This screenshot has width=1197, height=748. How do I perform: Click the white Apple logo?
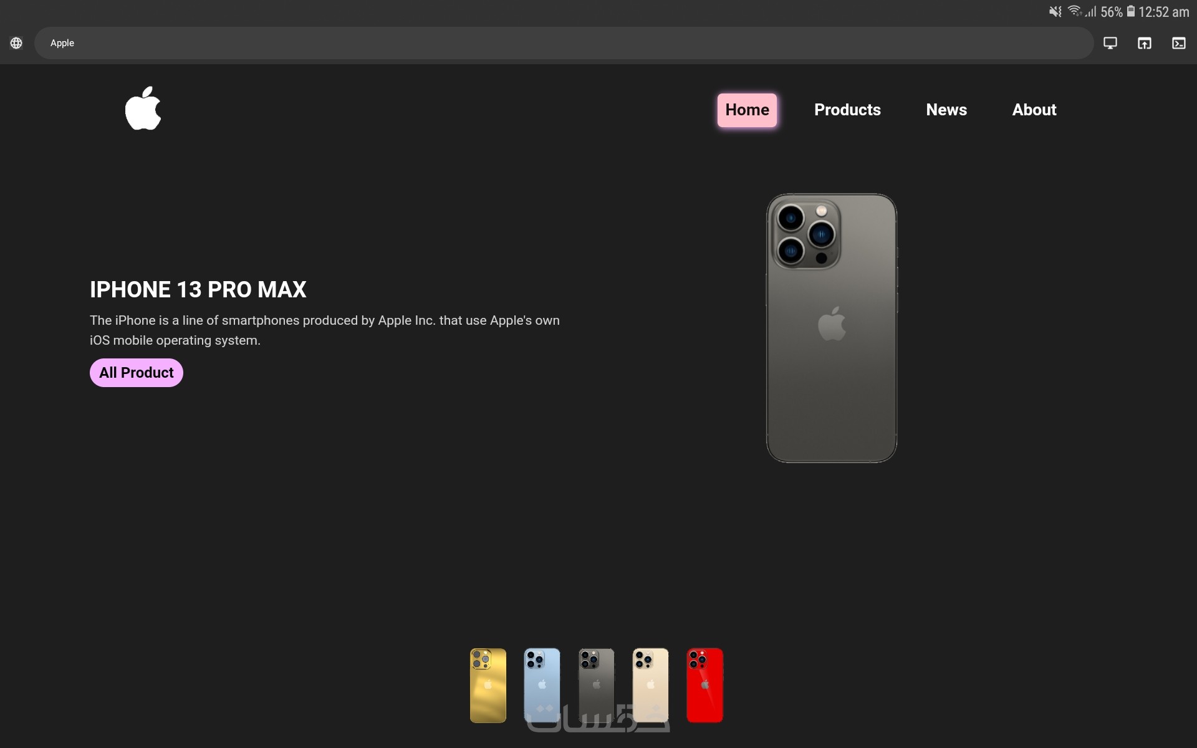tap(143, 108)
